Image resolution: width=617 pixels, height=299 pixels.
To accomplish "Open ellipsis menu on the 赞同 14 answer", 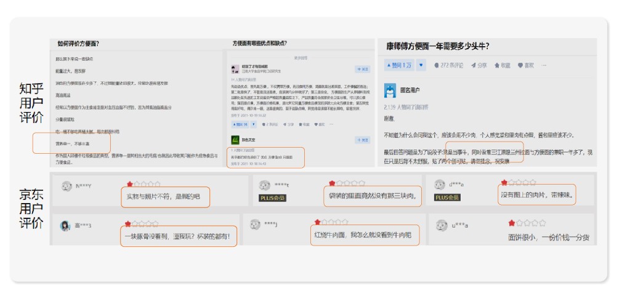I will [331, 124].
